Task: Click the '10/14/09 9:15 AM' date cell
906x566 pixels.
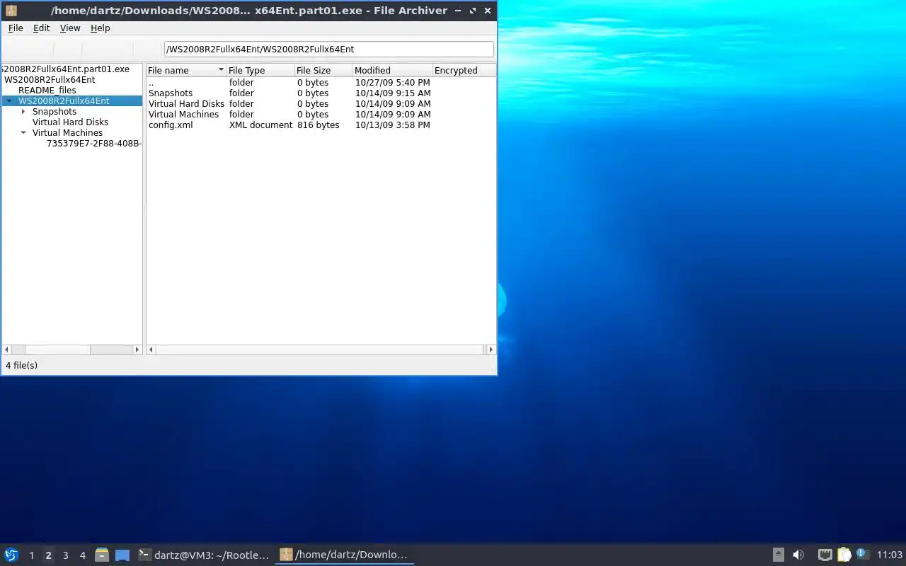Action: (393, 93)
